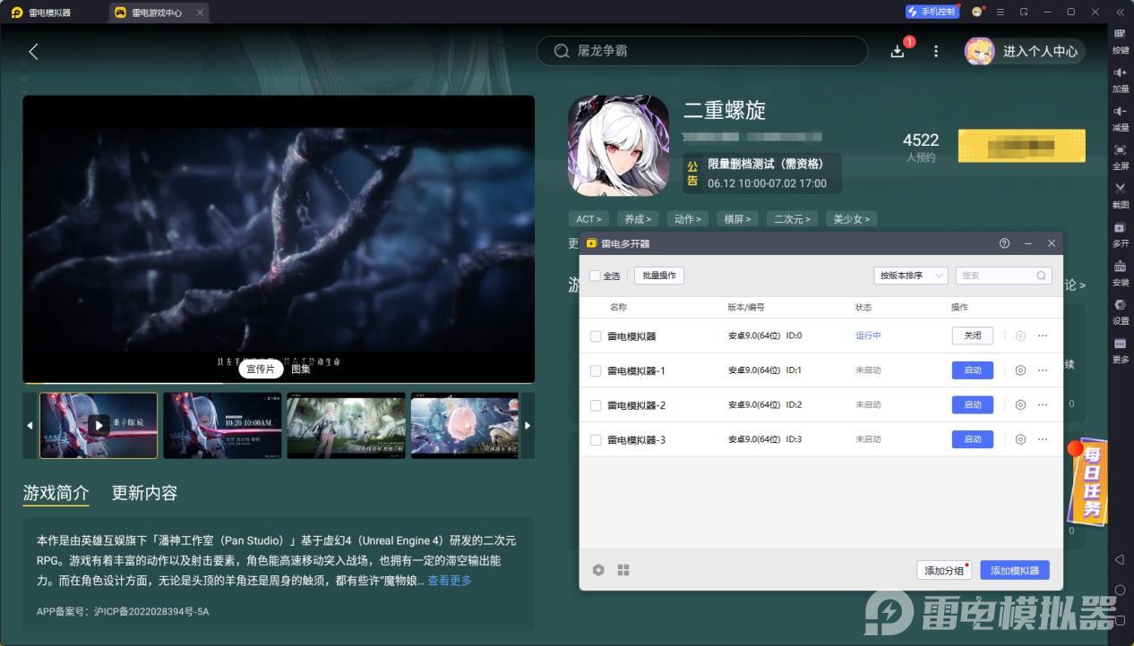Screen dimensions: 1134x646
Task: Open more options for 雷电模拟器-1 row
Action: coord(1043,370)
